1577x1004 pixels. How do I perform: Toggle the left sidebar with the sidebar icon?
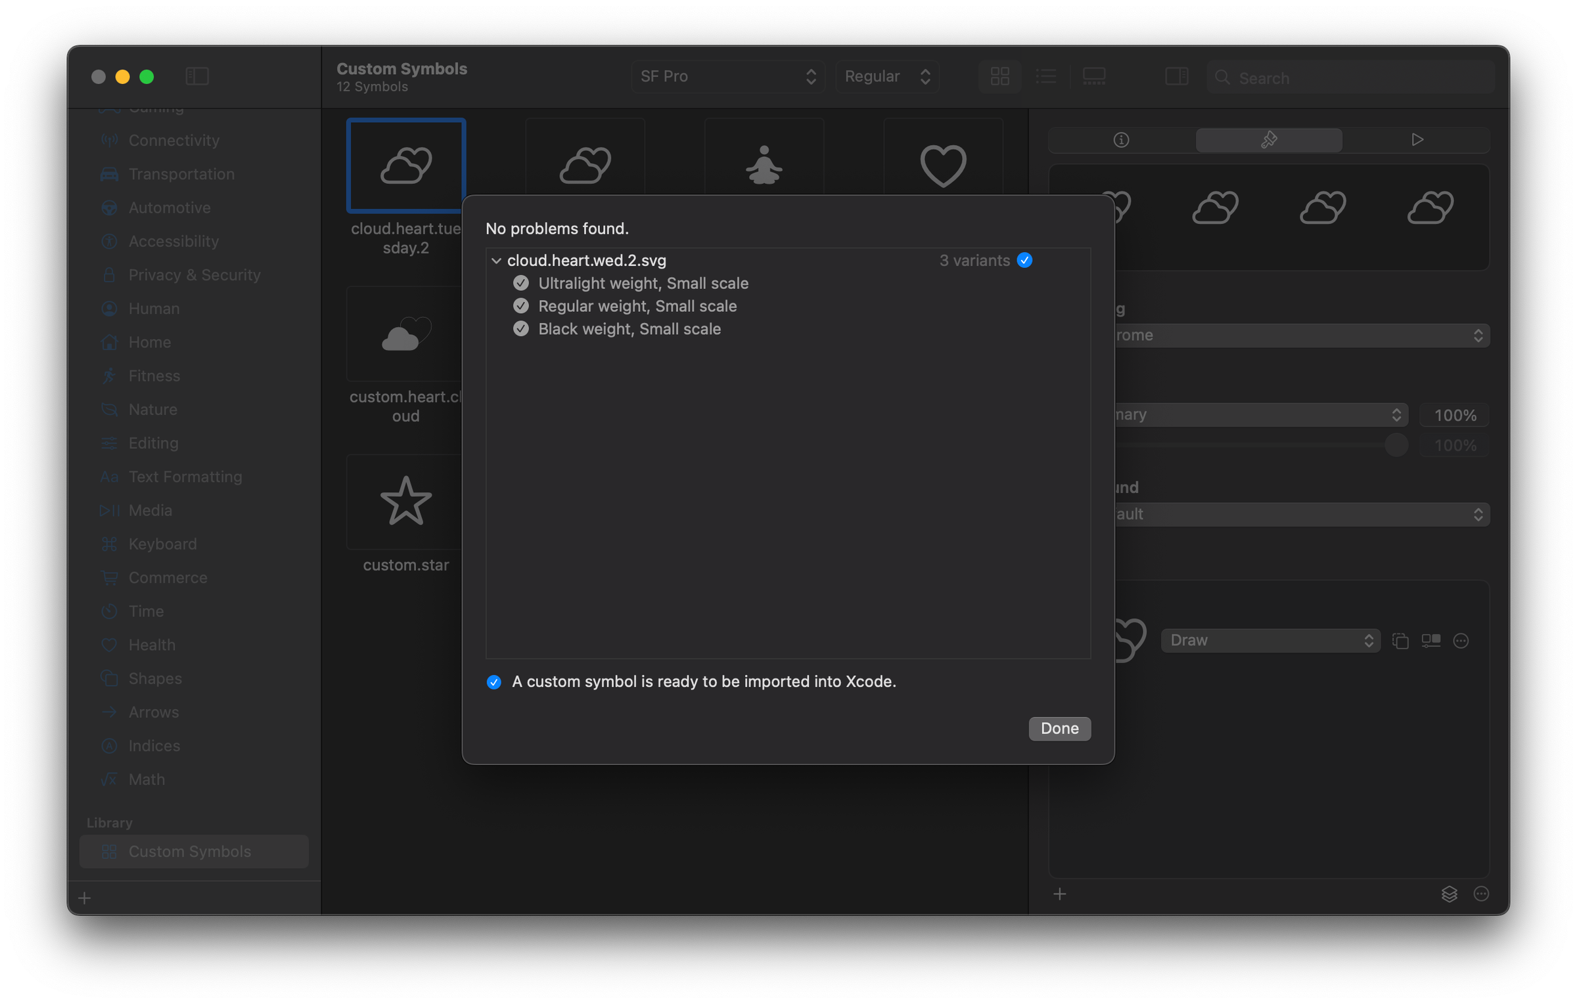point(196,76)
